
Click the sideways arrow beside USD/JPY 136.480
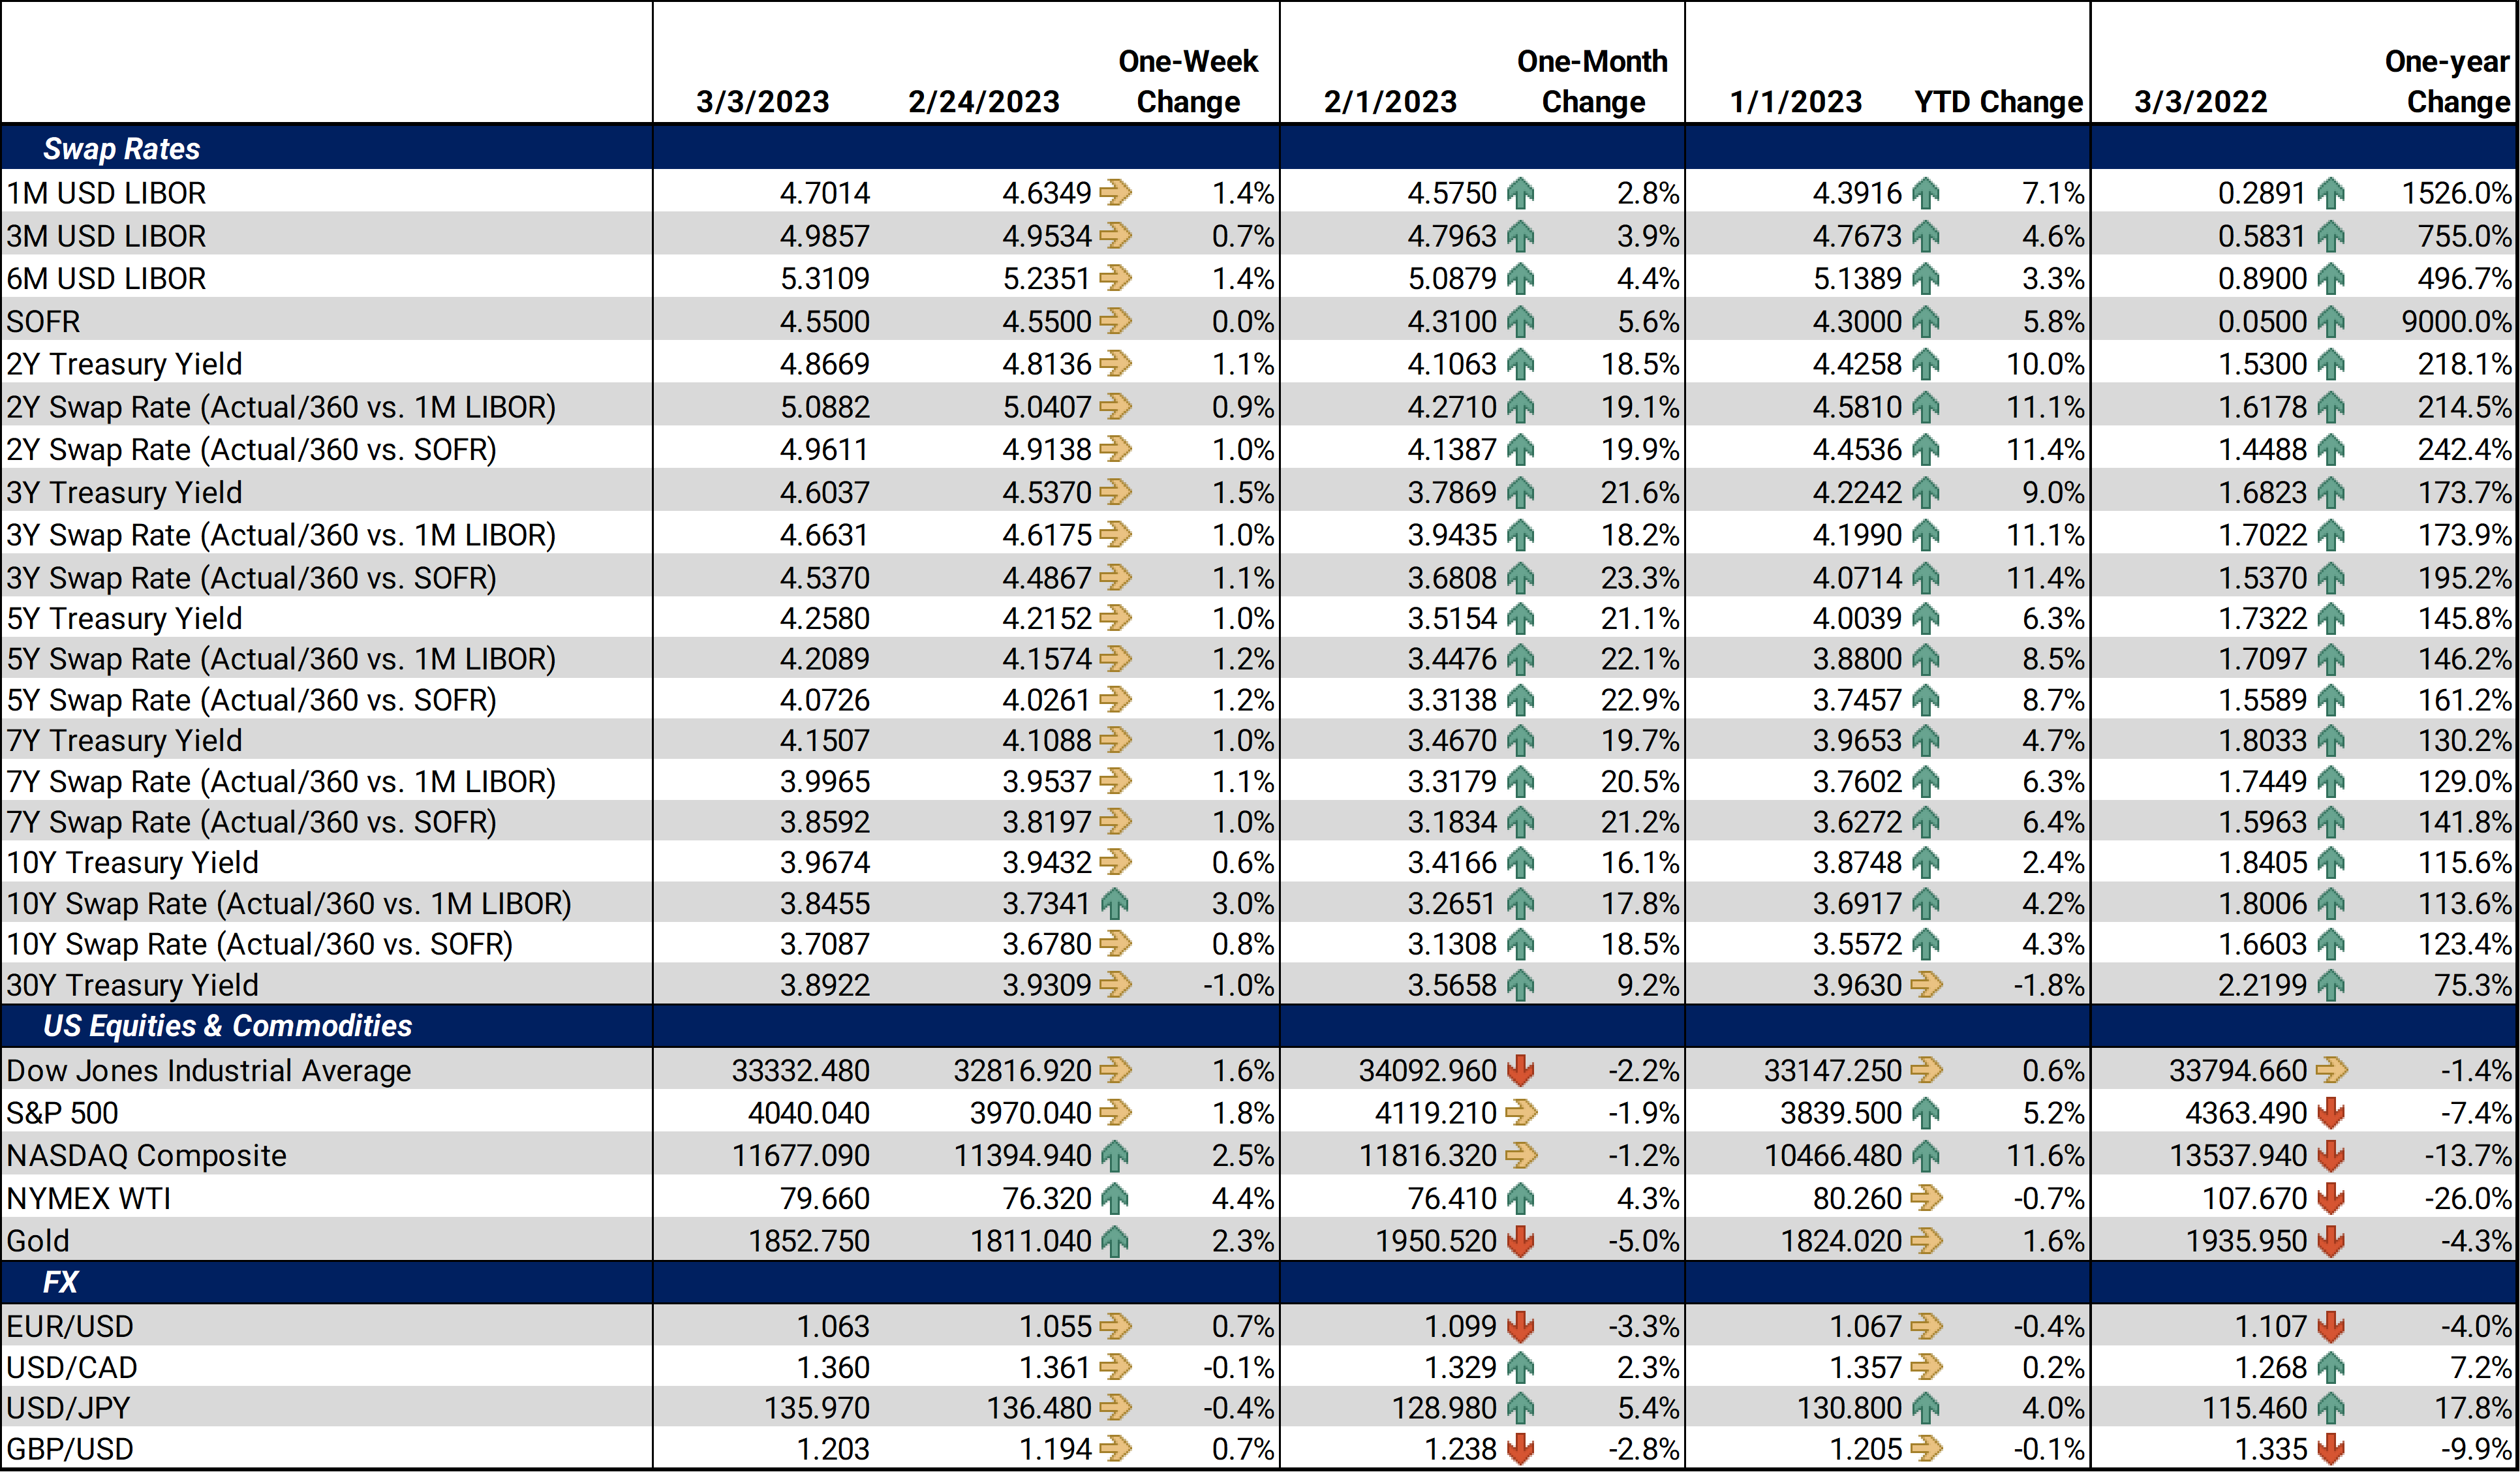click(x=1115, y=1408)
